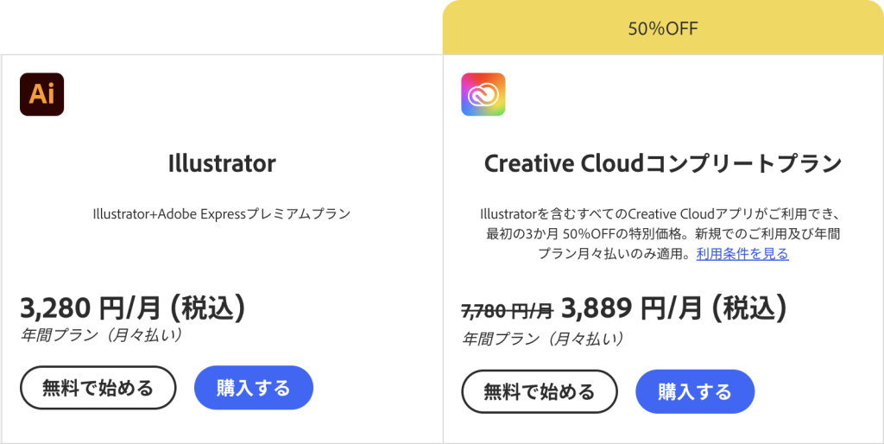The image size is (884, 444).
Task: Click (税込) beside the Creative Cloud price
Action: 748,308
